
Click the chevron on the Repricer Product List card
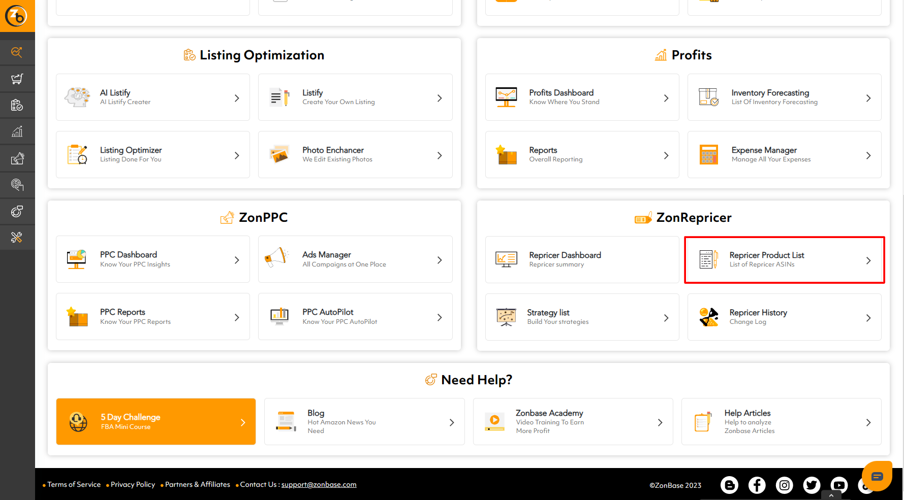click(868, 260)
